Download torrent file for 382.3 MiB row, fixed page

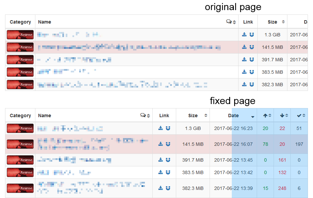[x=160, y=188]
